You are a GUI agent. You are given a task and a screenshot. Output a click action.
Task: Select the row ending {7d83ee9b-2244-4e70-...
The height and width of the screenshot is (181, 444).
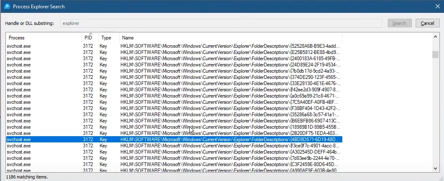coord(174,158)
